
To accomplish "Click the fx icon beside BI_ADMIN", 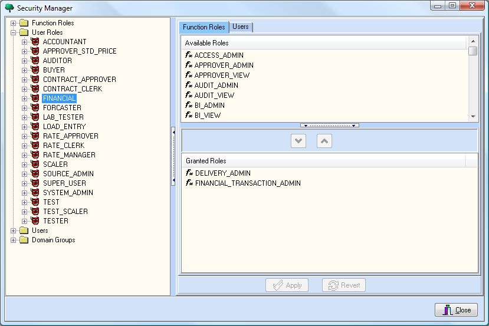I will click(189, 106).
